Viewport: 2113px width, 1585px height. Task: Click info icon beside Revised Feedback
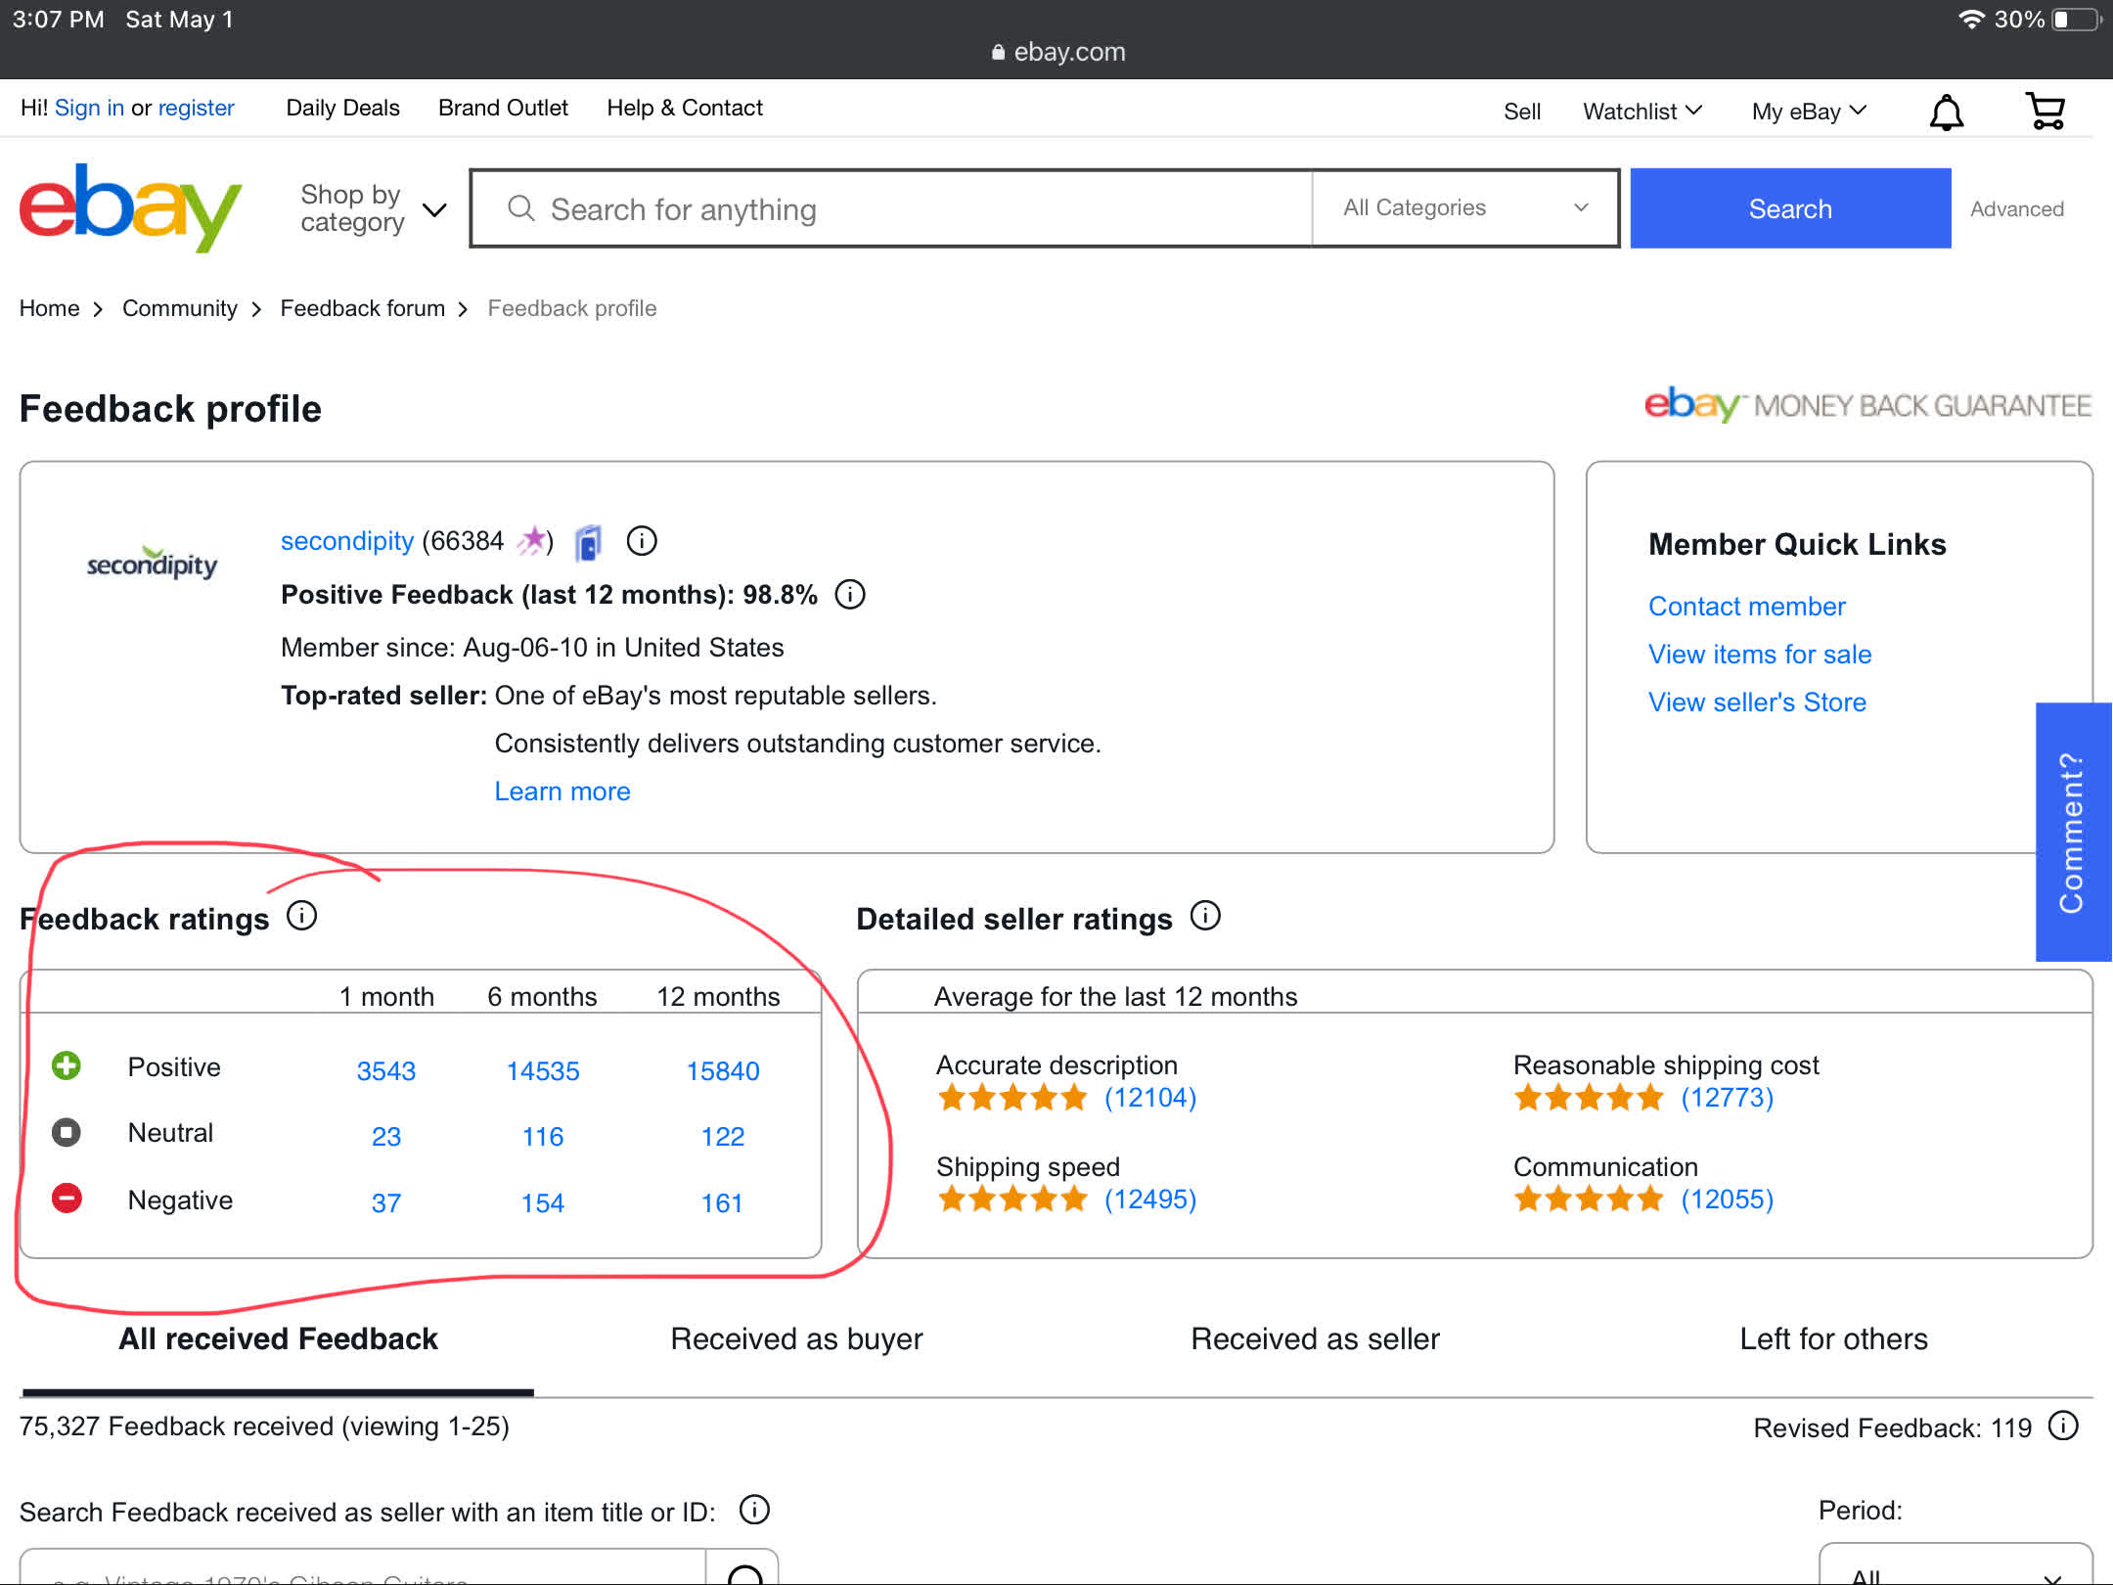point(2063,1426)
